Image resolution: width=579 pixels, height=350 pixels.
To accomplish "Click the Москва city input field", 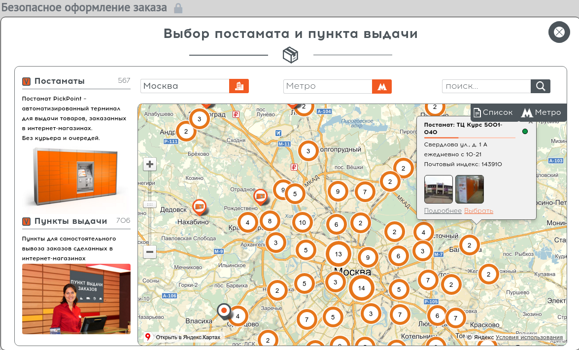I will (x=185, y=86).
